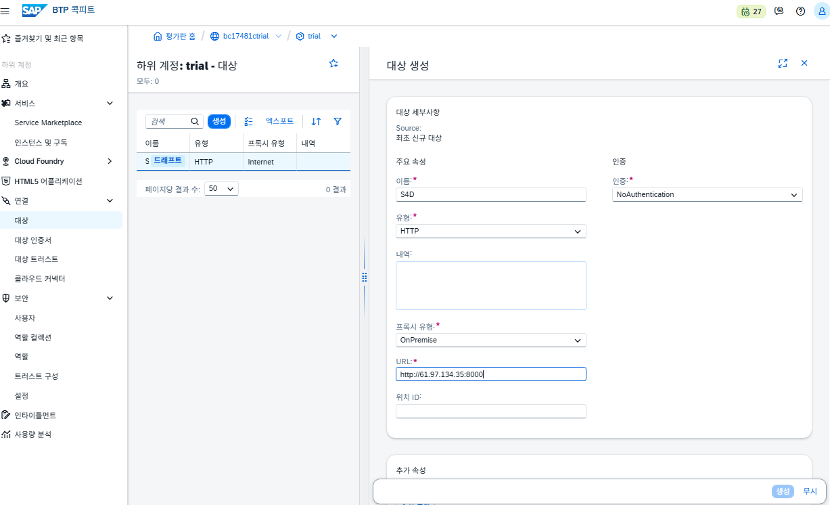Click the 이름 field containing S4D
The image size is (830, 505).
pyautogui.click(x=491, y=194)
